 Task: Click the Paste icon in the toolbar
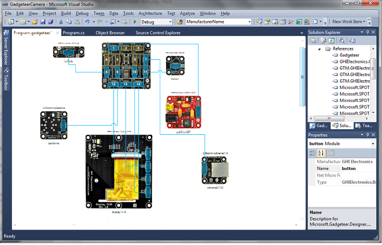pos(77,22)
